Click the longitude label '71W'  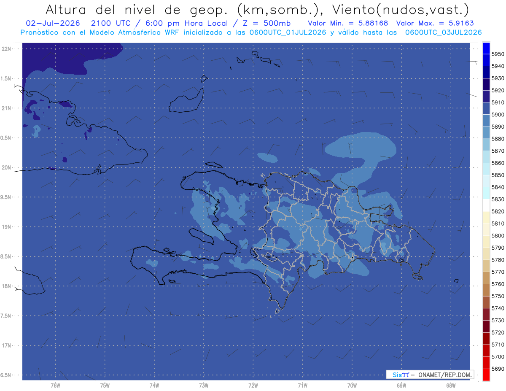click(x=302, y=386)
